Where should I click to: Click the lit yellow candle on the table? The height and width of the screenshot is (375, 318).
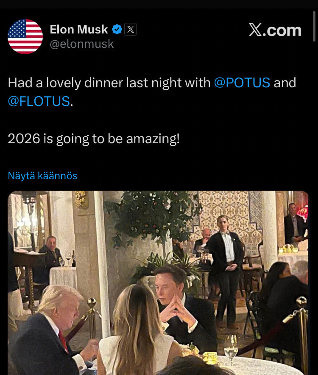point(209,358)
